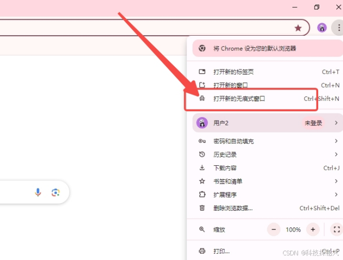343x260 pixels.
Task: Click Chrome logo in default browser banner
Action: click(202, 48)
